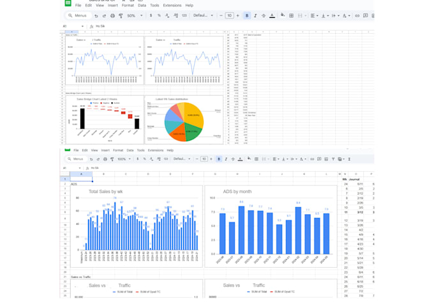
Task: Decrease decimal places in the 50% zoom sheet
Action: (x=167, y=15)
